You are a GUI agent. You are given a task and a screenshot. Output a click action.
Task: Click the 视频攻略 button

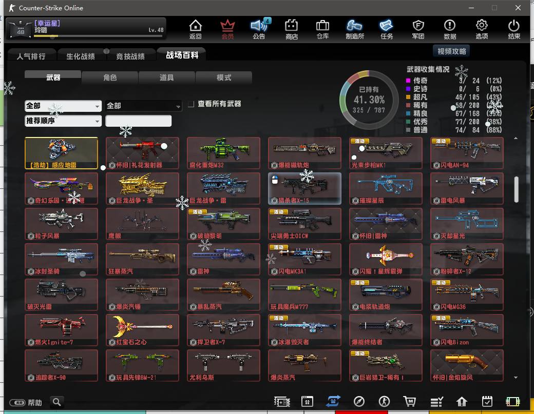pos(451,51)
